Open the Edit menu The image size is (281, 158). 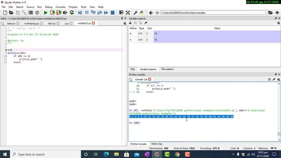pyautogui.click(x=11, y=7)
